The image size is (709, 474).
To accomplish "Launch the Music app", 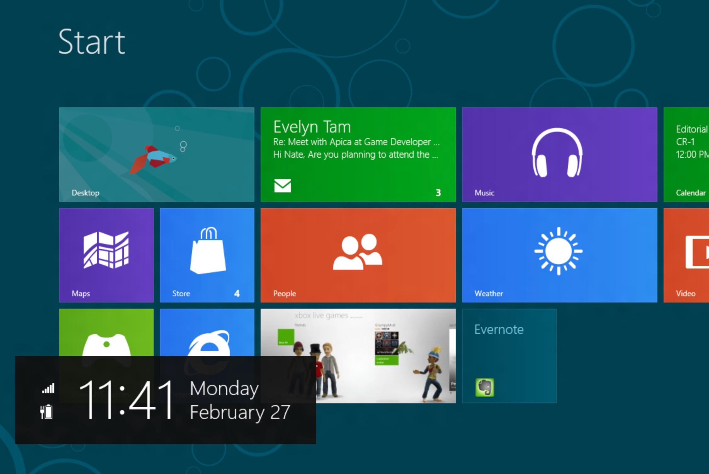I will pos(559,154).
